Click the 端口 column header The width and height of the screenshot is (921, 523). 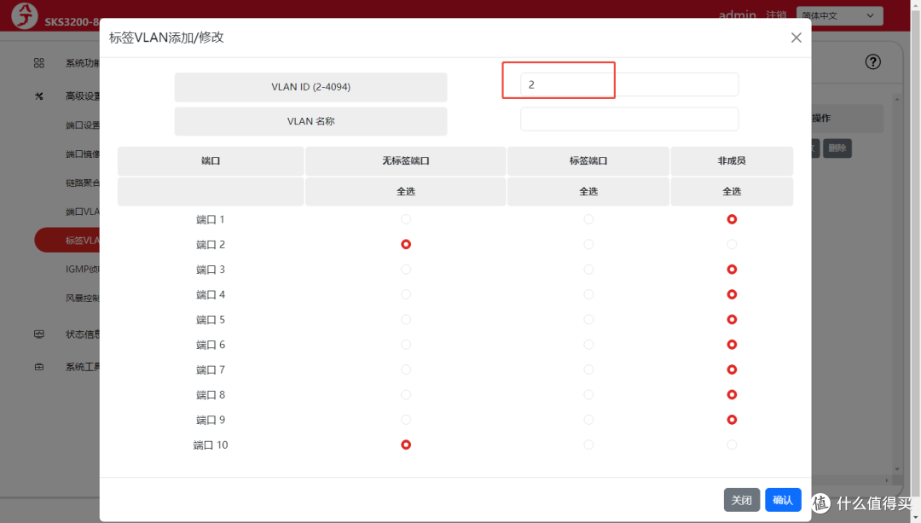click(x=211, y=161)
